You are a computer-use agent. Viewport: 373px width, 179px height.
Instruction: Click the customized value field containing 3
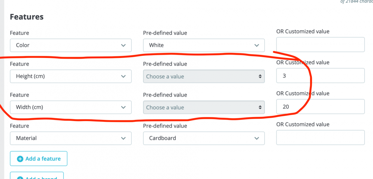[320, 76]
